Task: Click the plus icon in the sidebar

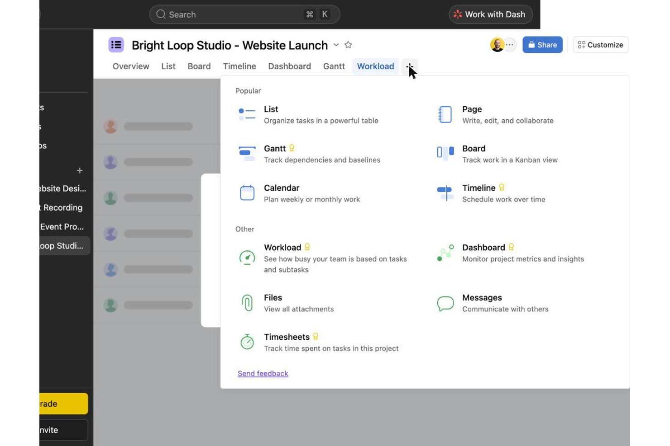Action: coord(80,170)
